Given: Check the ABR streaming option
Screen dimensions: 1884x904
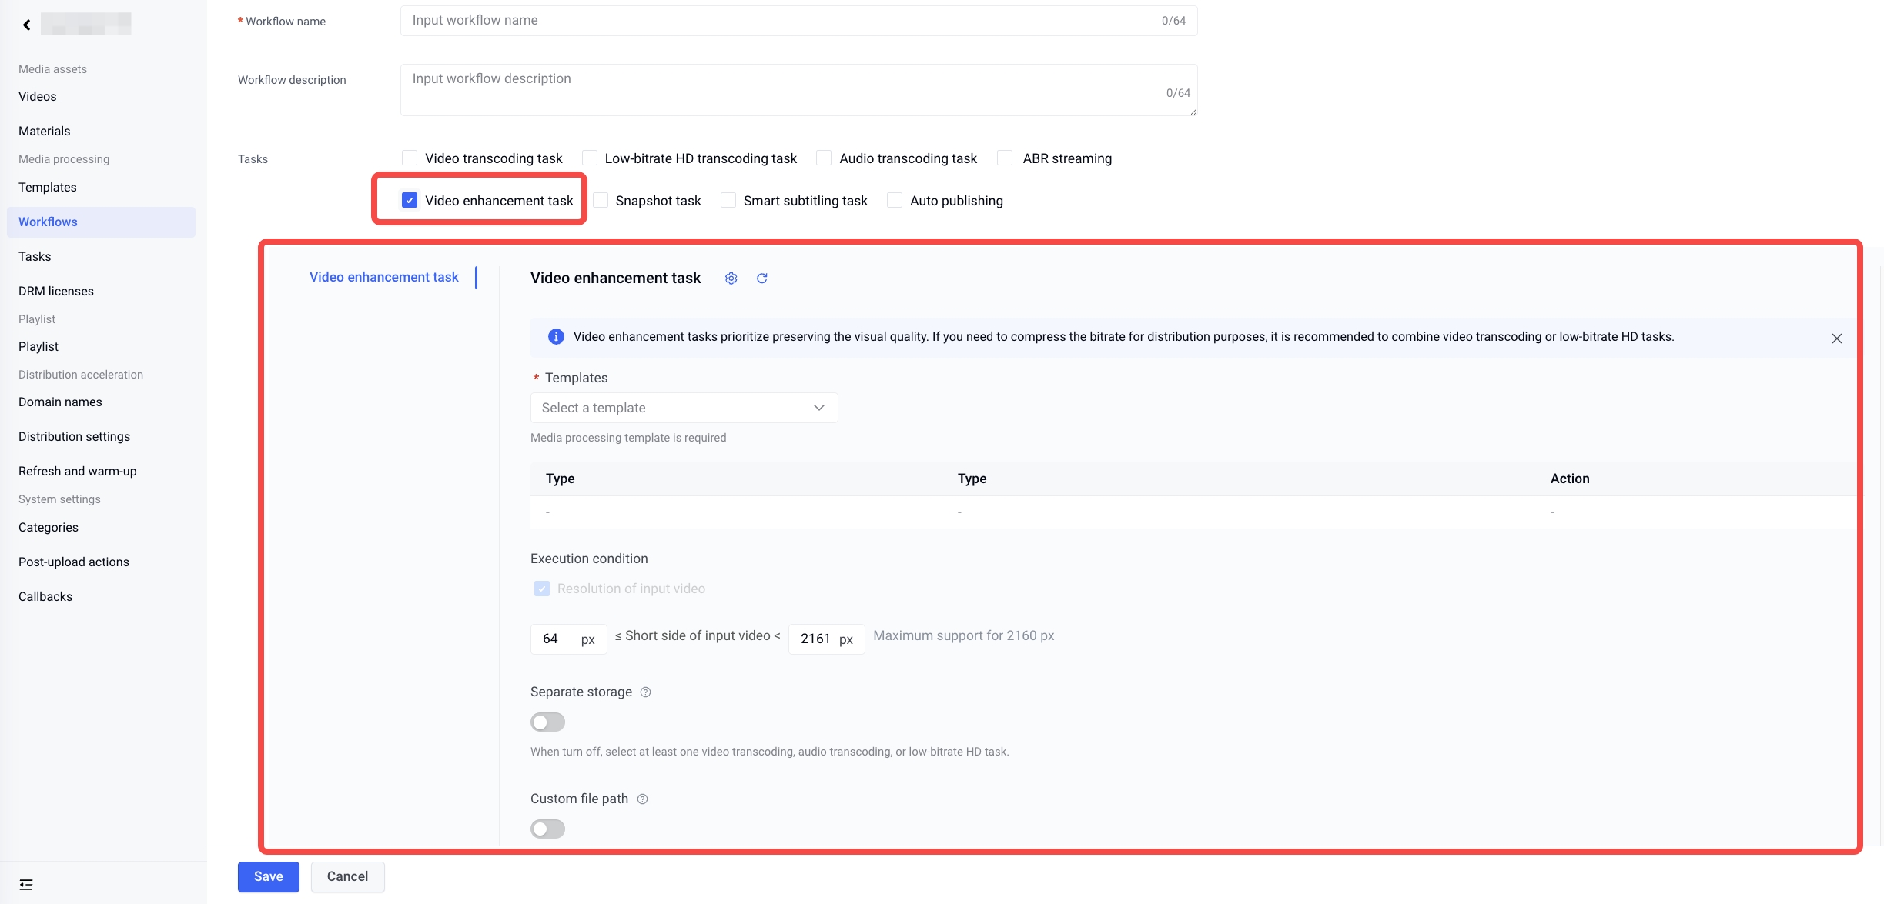Looking at the screenshot, I should [1005, 158].
